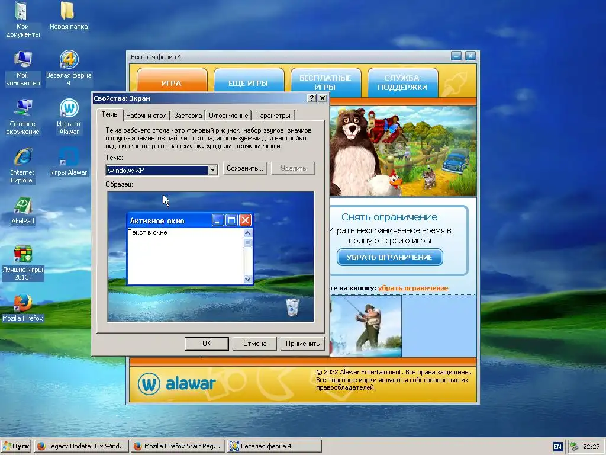
Task: Click the preview window scroll-down arrow
Action: pyautogui.click(x=248, y=279)
